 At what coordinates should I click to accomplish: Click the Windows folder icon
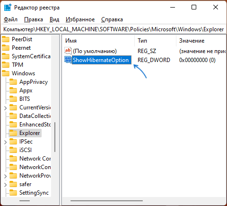tap(6, 73)
